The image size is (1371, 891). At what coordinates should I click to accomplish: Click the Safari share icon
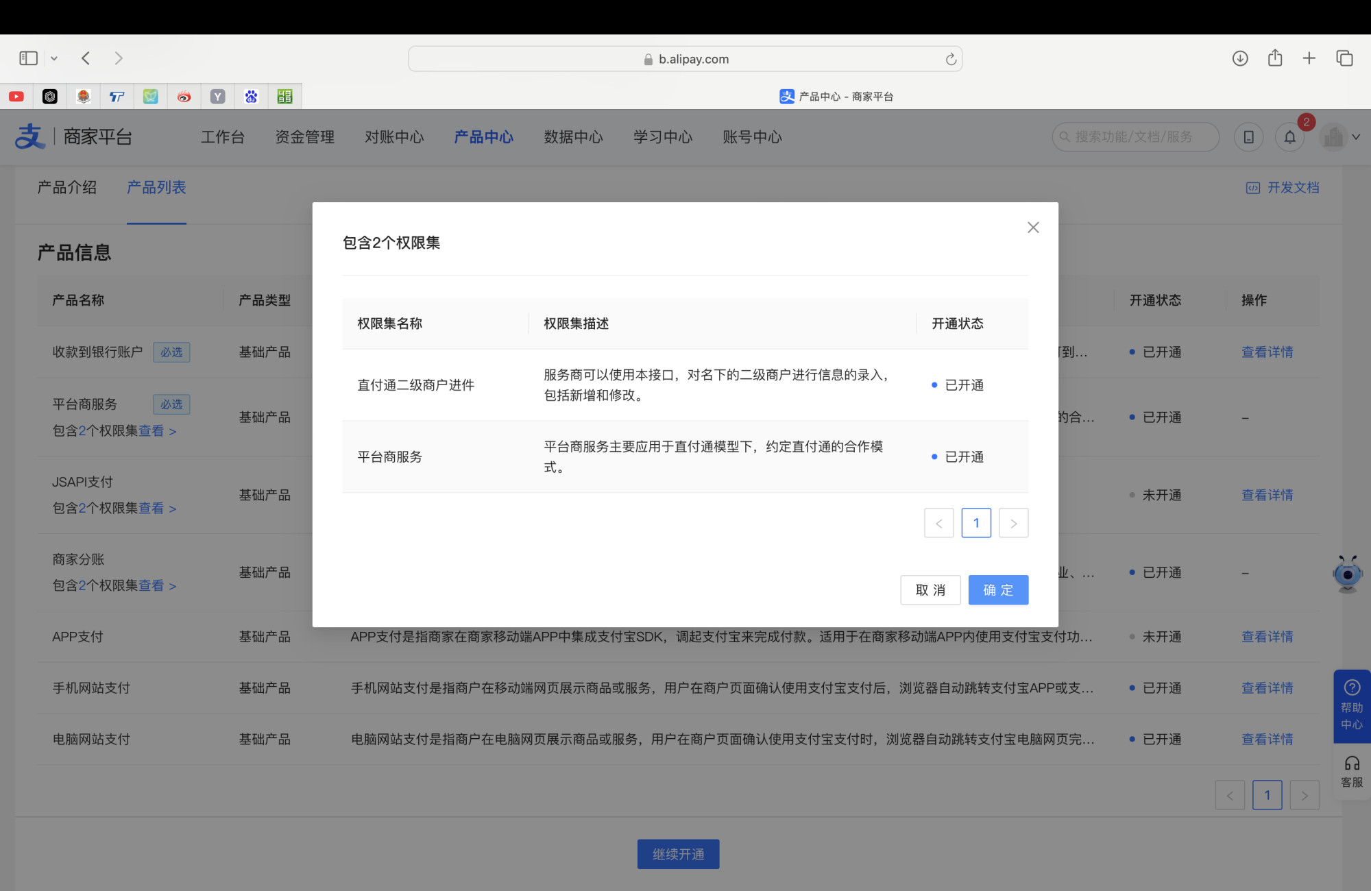click(x=1274, y=58)
